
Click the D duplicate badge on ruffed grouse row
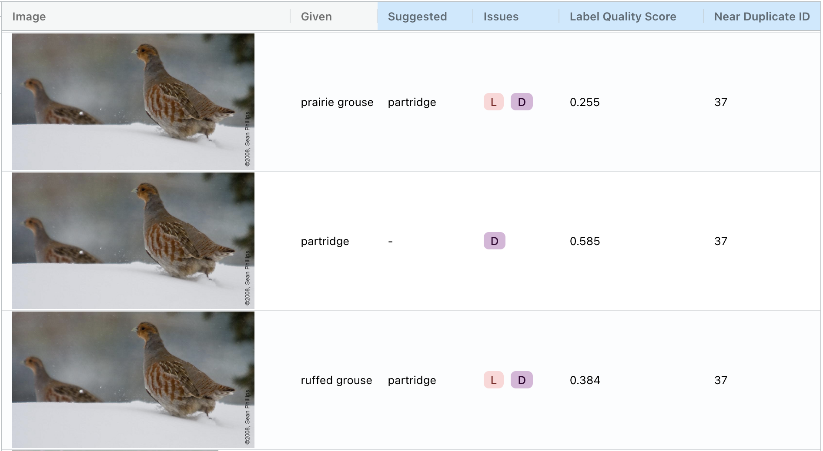click(x=522, y=380)
